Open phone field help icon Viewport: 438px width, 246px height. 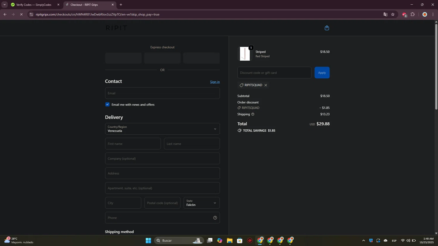(215, 218)
